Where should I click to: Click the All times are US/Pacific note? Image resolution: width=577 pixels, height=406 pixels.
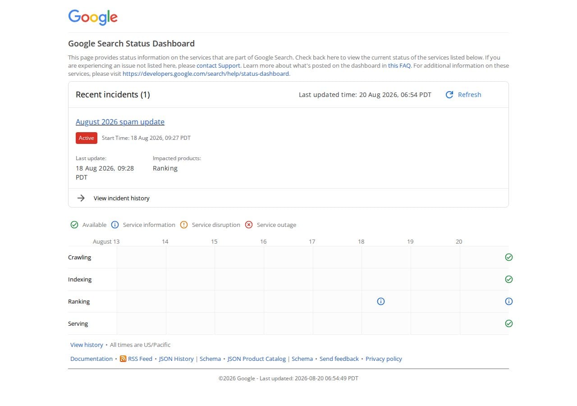click(140, 345)
